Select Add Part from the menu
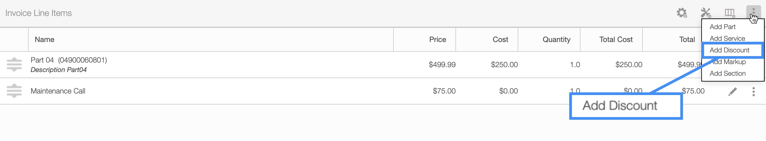Viewport: 766px width, 141px height. [x=722, y=27]
